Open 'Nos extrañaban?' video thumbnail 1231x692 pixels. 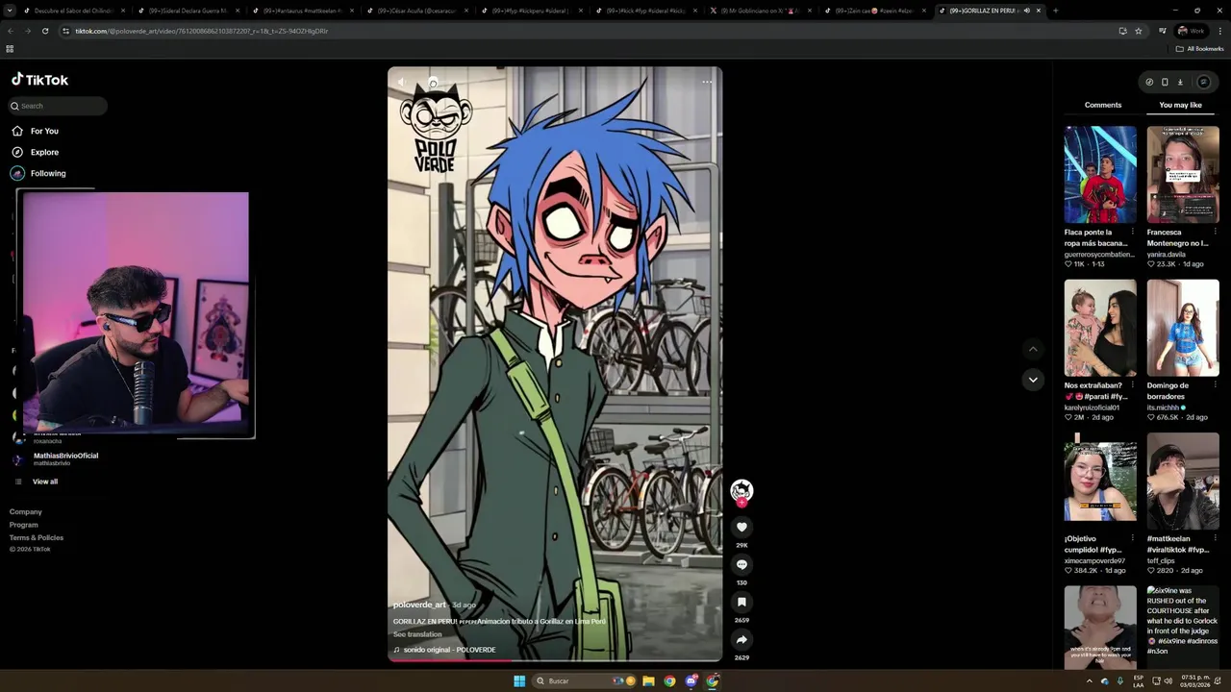point(1100,328)
